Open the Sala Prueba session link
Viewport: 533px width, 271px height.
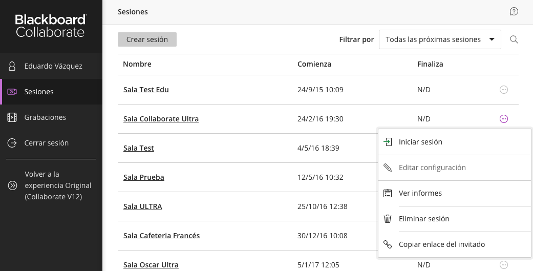(x=144, y=177)
